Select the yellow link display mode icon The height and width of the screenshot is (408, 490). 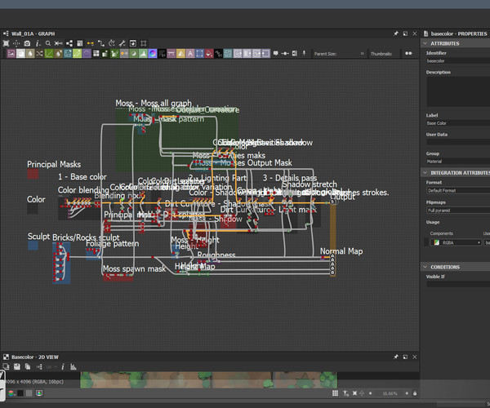91,43
